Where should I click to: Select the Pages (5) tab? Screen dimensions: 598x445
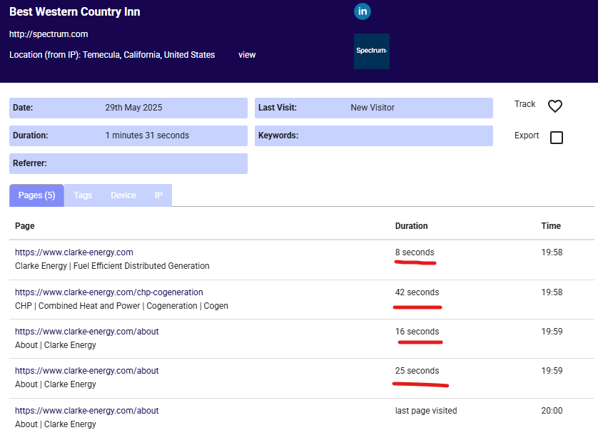36,195
